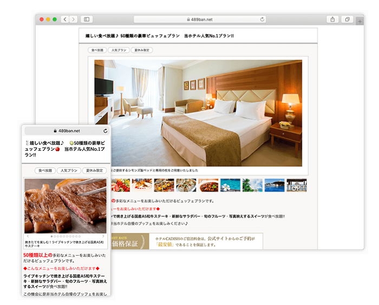Screen dimensions: 379x305
Task: Tap the steak photo in mobile view
Action: [x=66, y=206]
